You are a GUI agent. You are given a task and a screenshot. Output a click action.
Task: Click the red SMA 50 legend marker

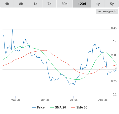[x=73, y=107]
